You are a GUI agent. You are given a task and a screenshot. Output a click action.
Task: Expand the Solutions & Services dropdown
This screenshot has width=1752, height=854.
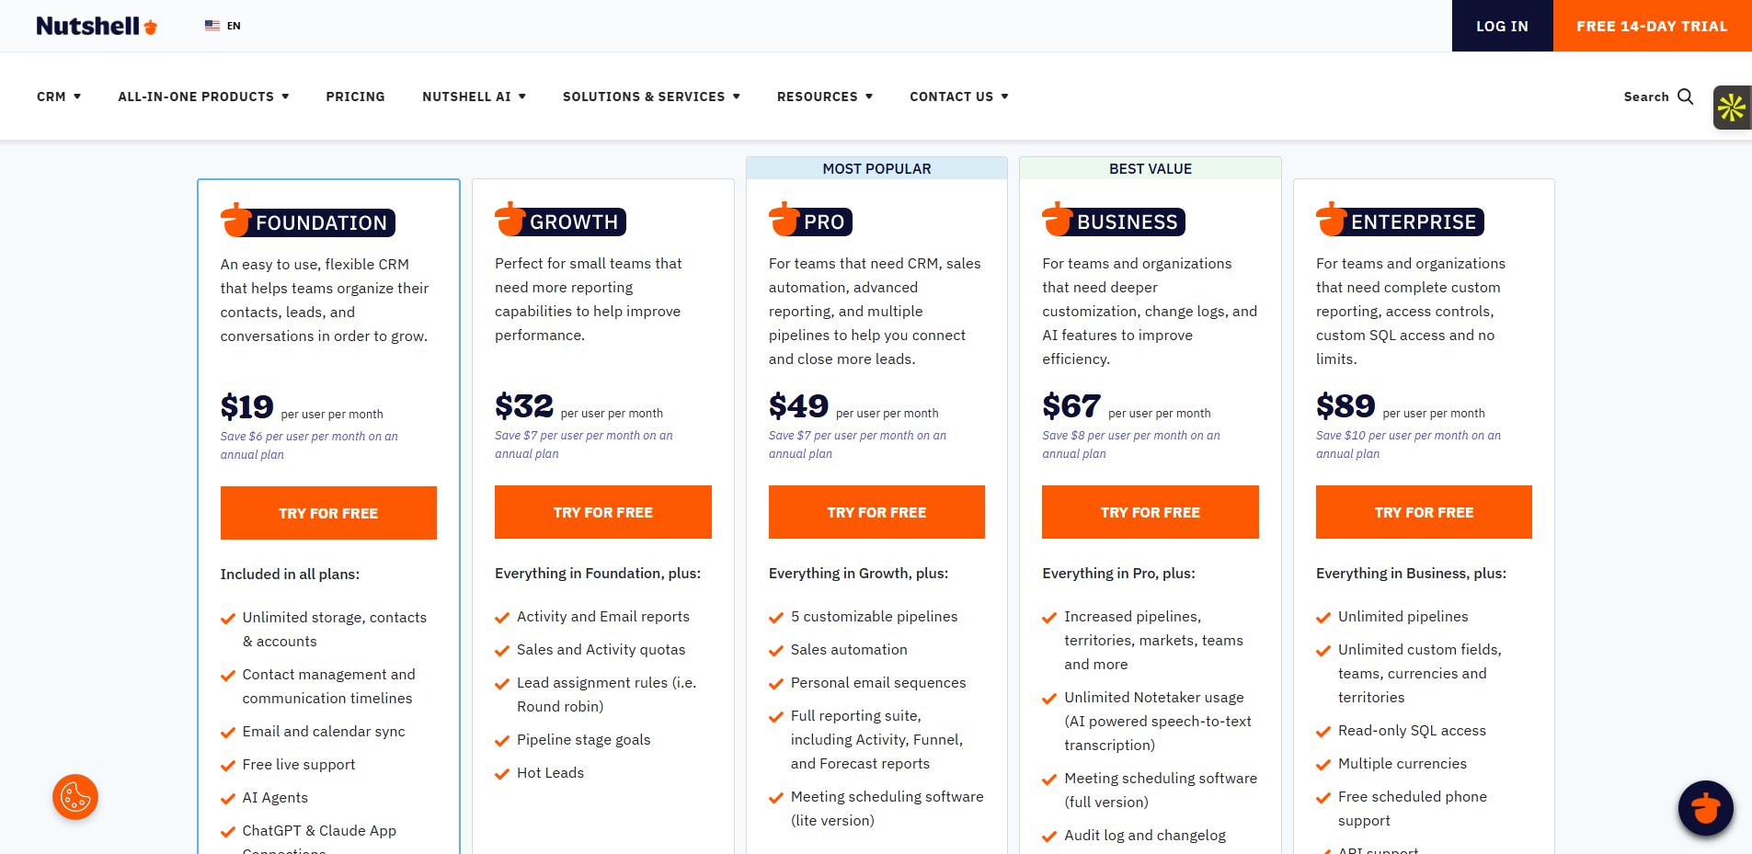[x=651, y=97]
